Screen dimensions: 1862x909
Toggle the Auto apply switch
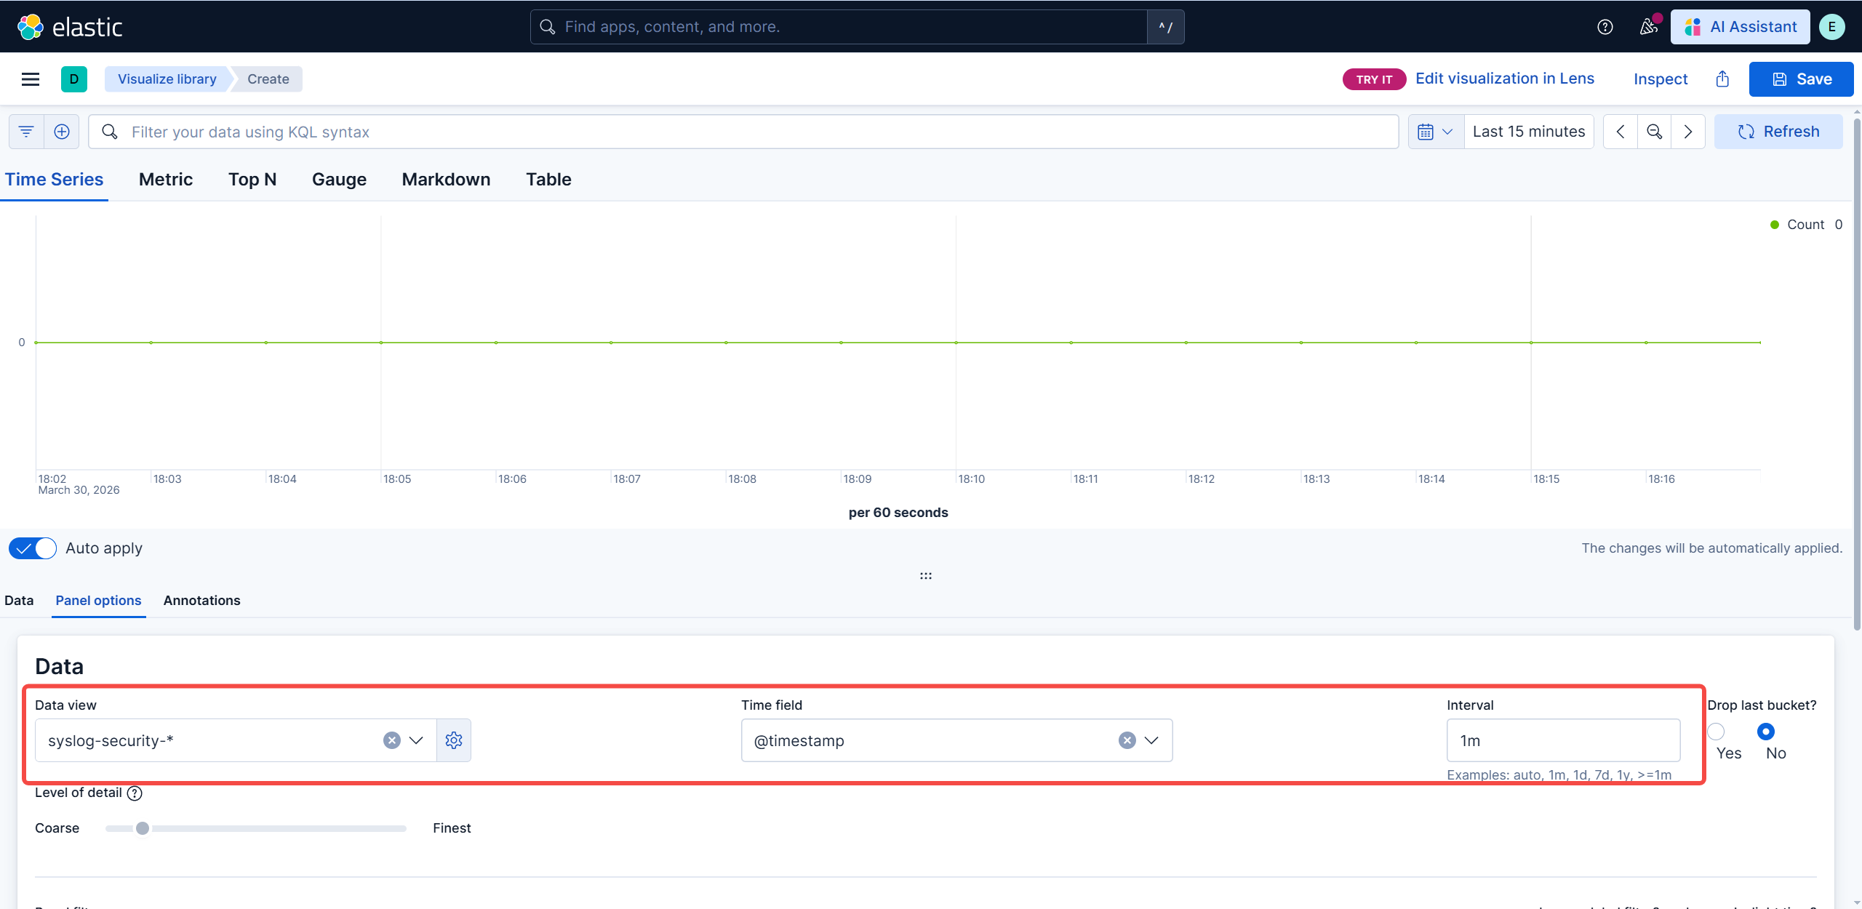coord(33,548)
